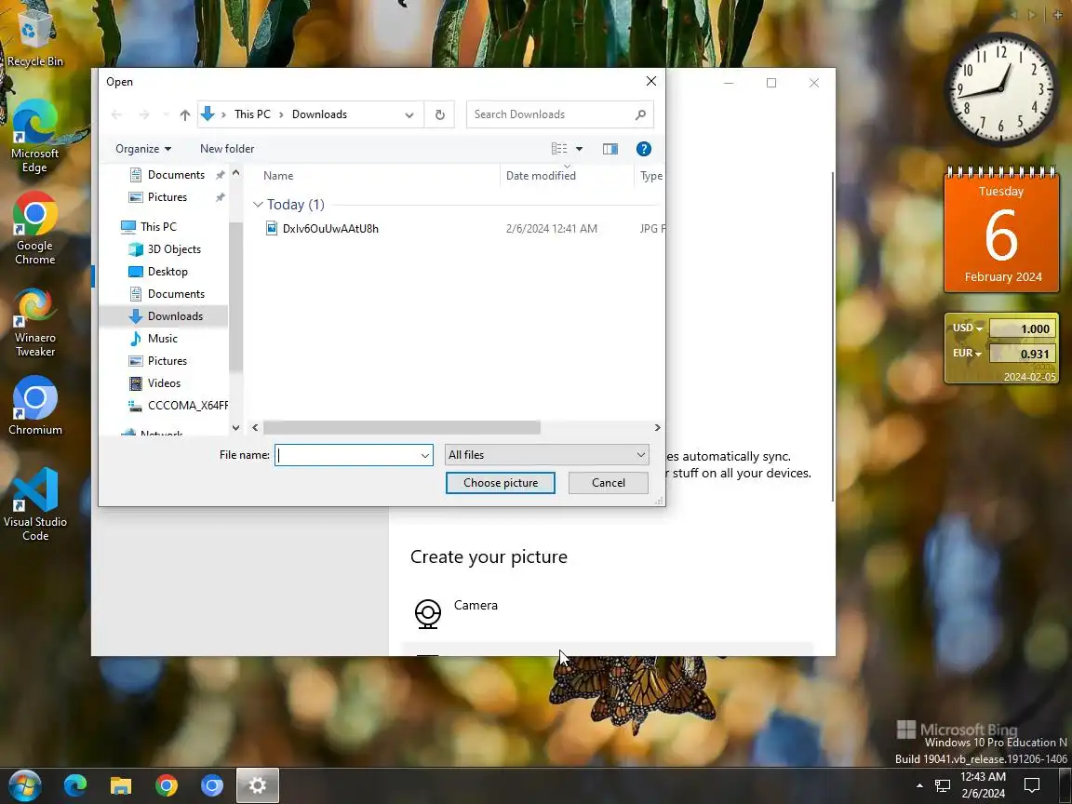Screen dimensions: 1072x804
Task: Go forward with the right arrow in Open dialog
Action: coord(143,114)
